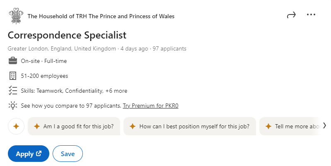Click the round AI sparkle button
Viewport: 331px width, 166px height.
(16, 127)
